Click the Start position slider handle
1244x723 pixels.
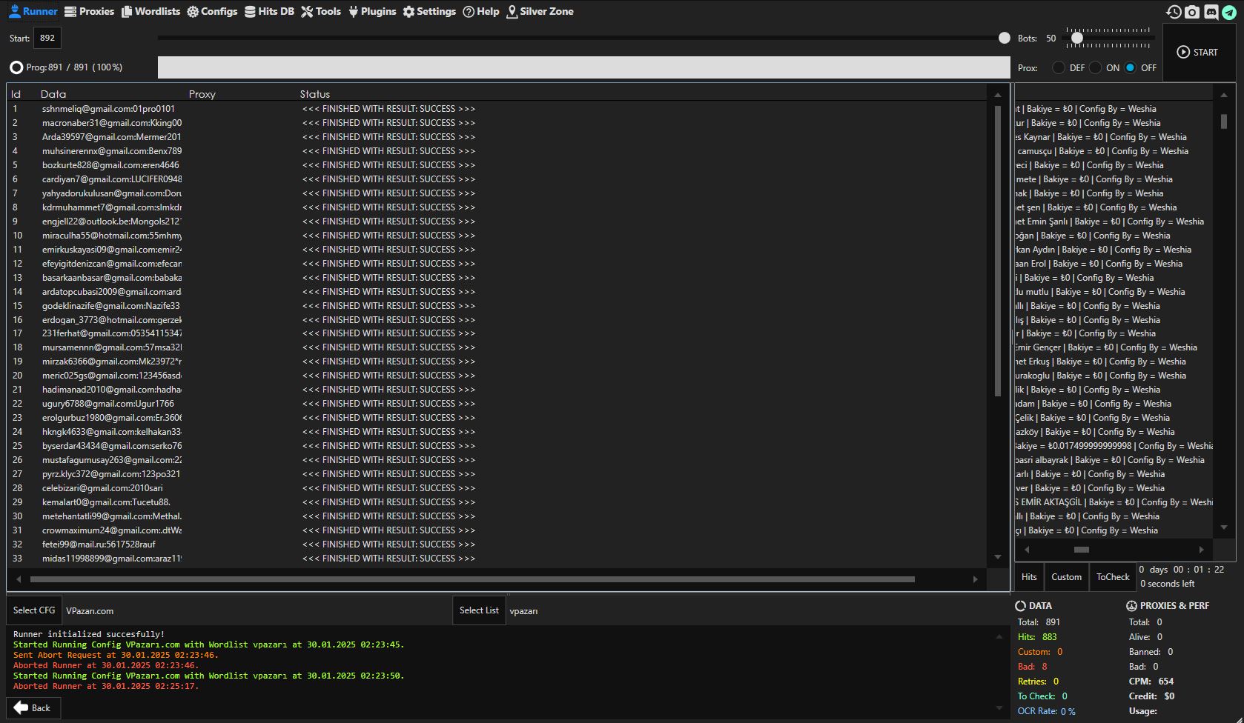point(1005,38)
